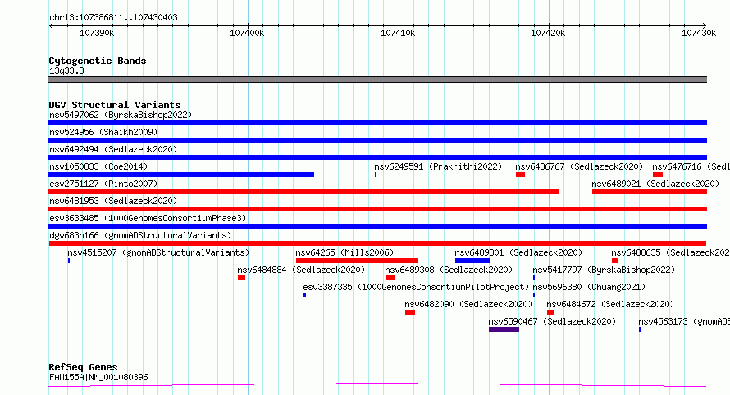The height and width of the screenshot is (395, 730).
Task: Click the nsv6486767 (Sedlazeck2020) label
Action: [579, 166]
